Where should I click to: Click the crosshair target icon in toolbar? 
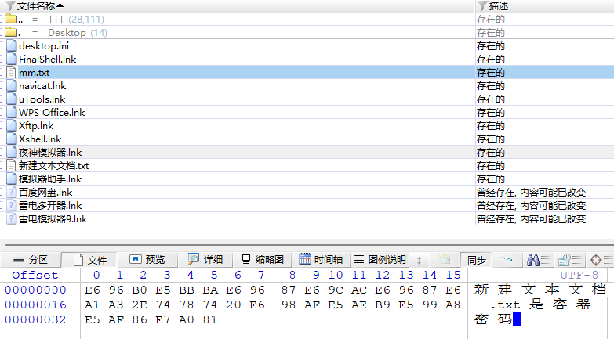[x=595, y=259]
